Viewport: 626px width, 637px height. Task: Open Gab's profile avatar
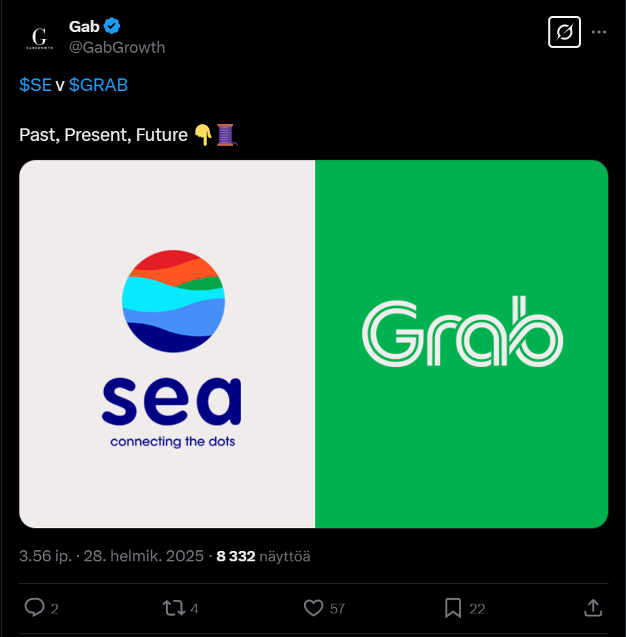[40, 37]
